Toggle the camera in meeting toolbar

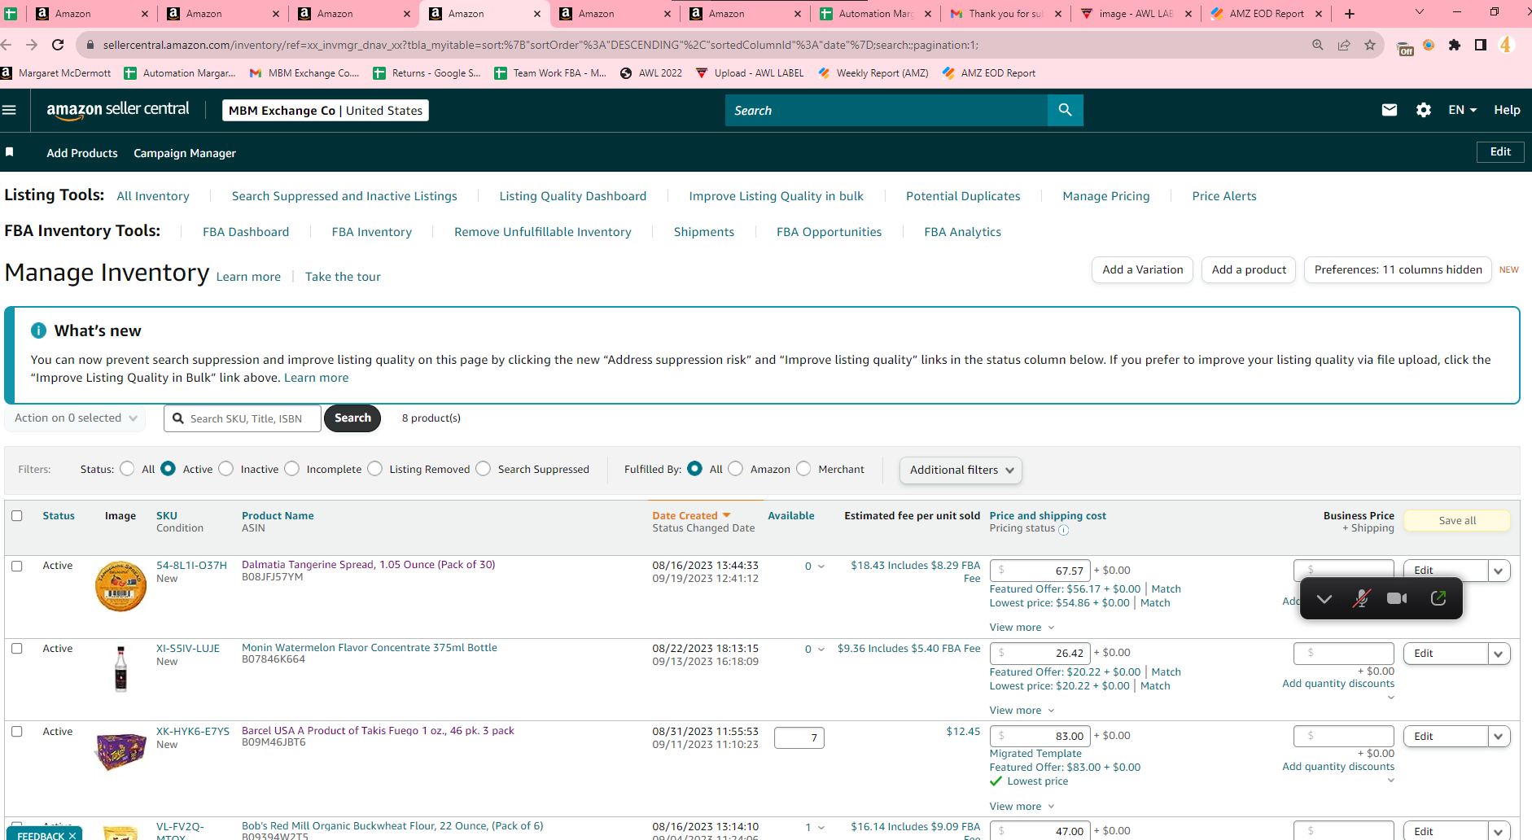(1398, 599)
